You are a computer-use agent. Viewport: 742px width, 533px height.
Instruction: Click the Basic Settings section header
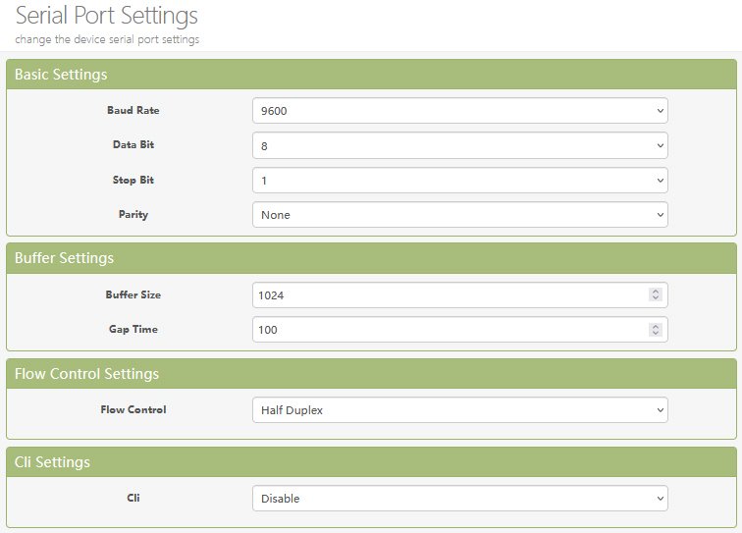(x=61, y=75)
